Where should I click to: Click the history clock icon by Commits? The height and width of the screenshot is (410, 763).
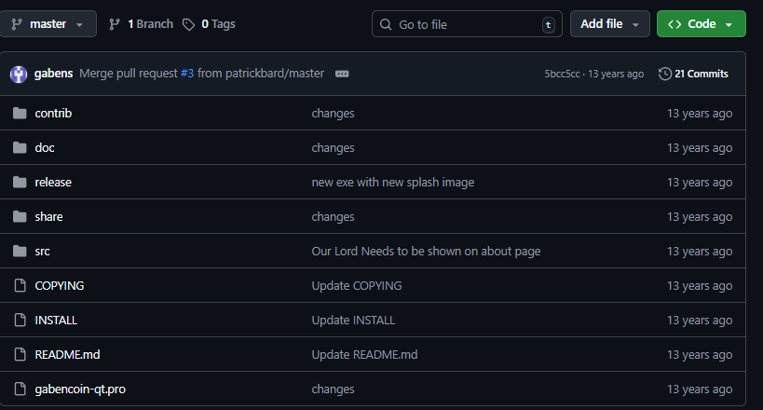pos(664,74)
